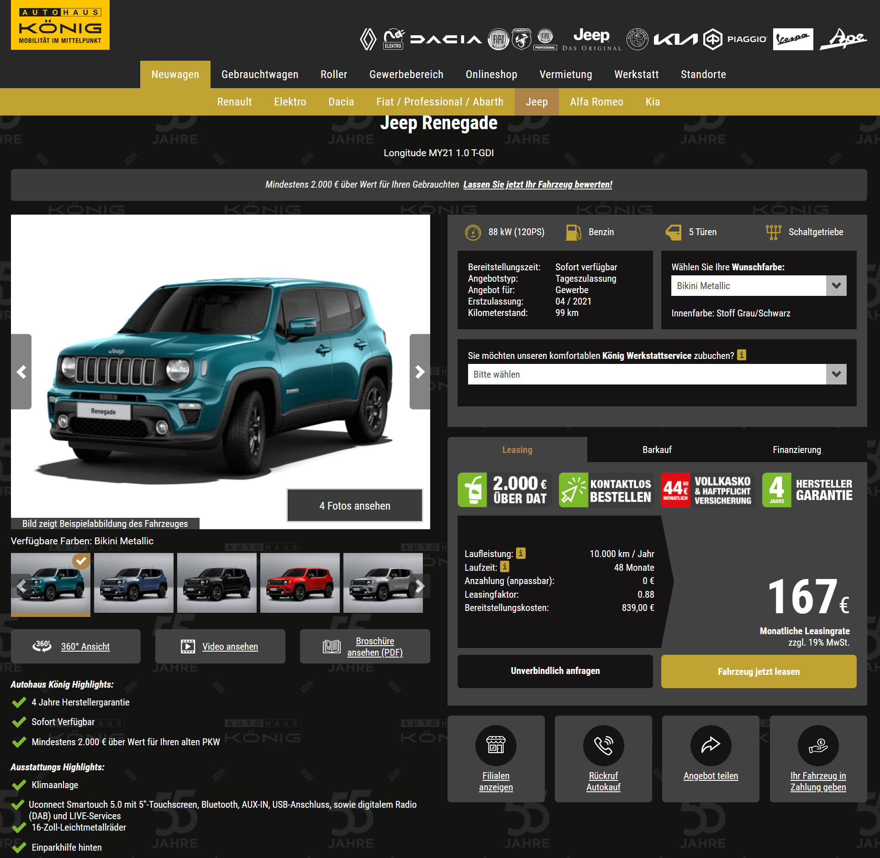
Task: Click the Kontaktlos bestellen badge
Action: click(x=606, y=490)
